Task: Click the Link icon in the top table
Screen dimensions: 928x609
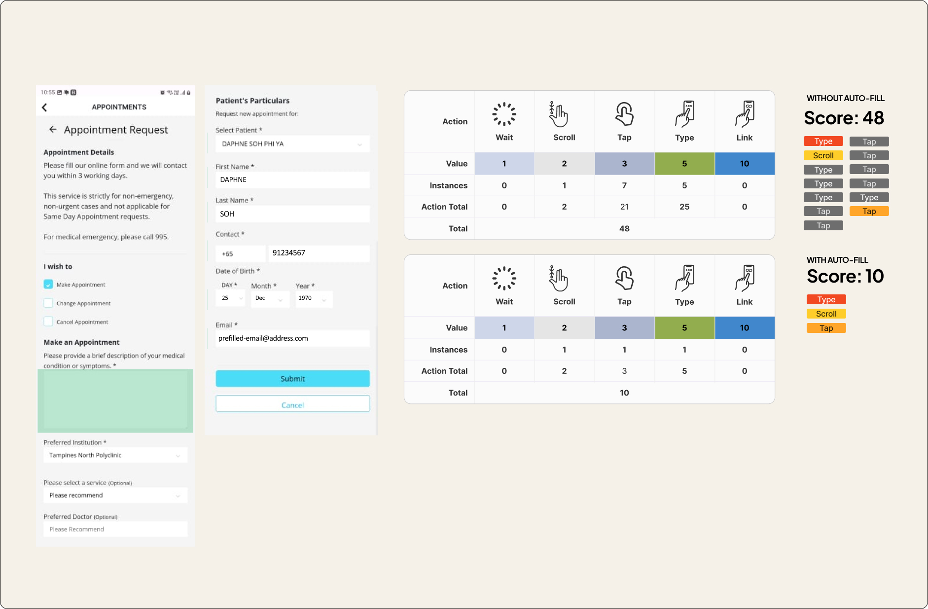Action: tap(745, 114)
